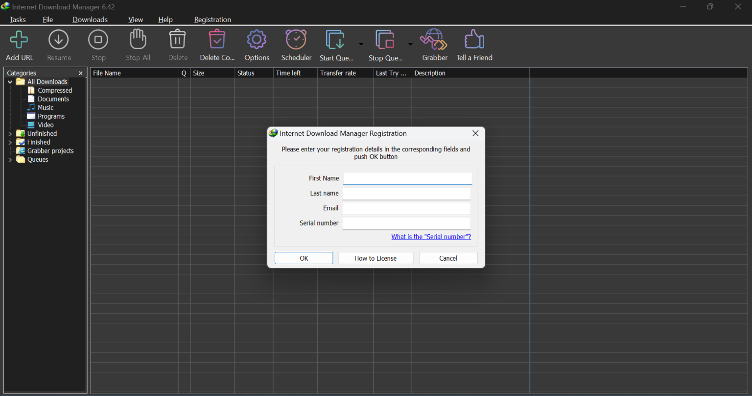
Task: Click the How to License button
Action: (376, 258)
